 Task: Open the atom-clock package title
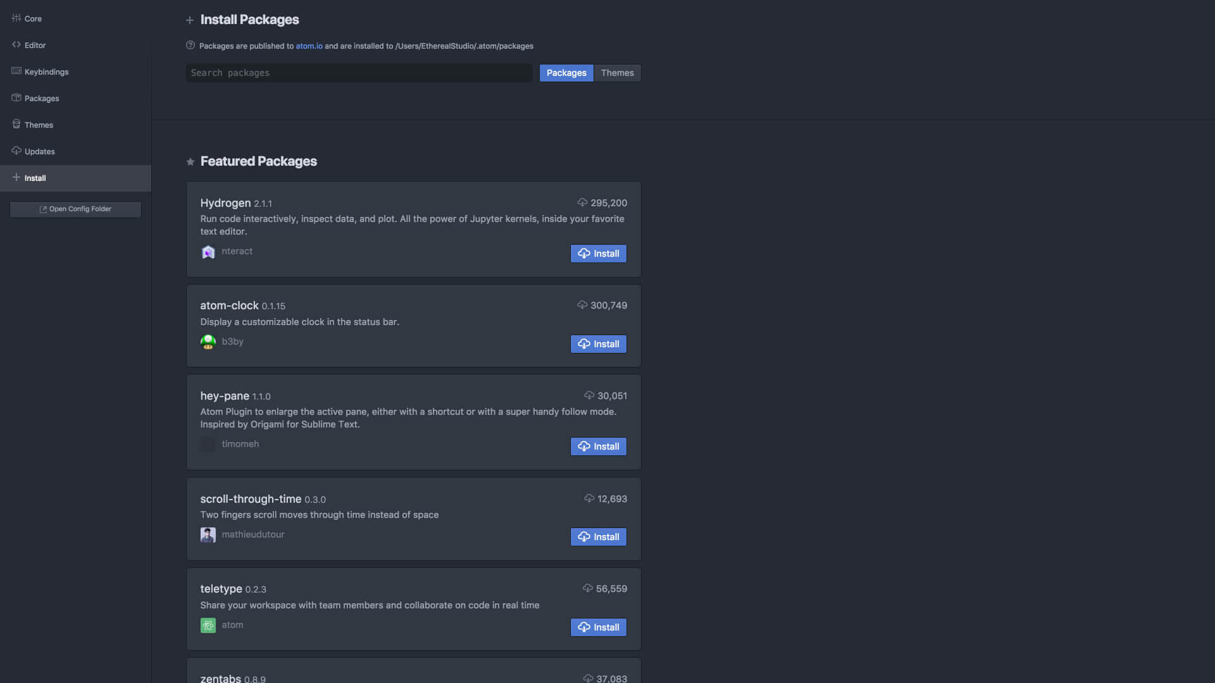229,305
